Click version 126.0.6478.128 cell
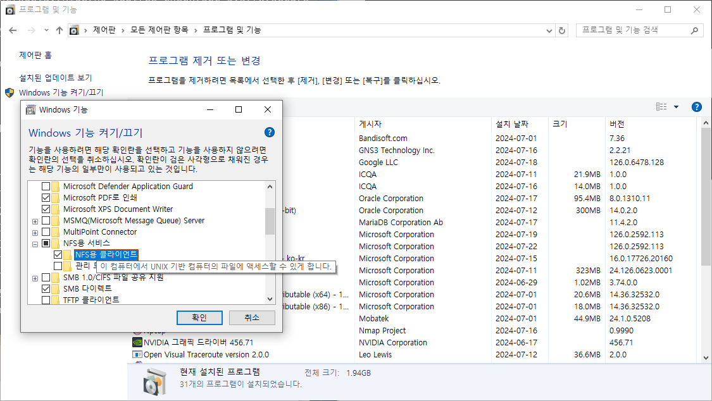This screenshot has width=712, height=401. point(636,163)
